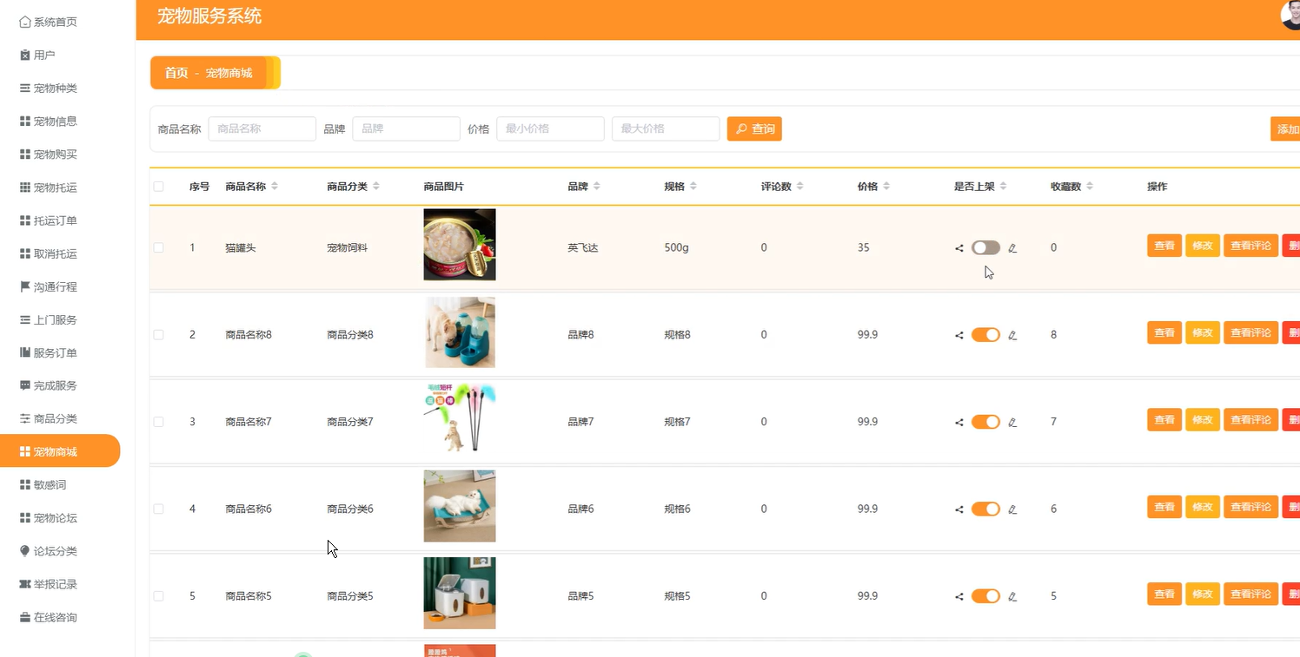Toggle 是否上架 switch for 商品名称6

click(x=985, y=509)
